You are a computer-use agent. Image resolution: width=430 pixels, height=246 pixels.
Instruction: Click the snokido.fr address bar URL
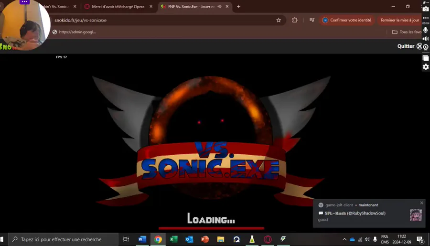tap(80, 20)
